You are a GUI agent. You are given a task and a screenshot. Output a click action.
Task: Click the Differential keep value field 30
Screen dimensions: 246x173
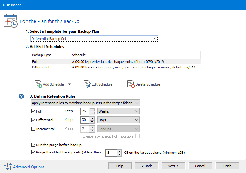85,120
